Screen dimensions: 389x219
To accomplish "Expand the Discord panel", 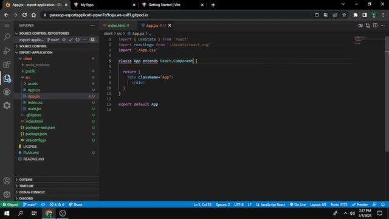I will click(26, 198).
